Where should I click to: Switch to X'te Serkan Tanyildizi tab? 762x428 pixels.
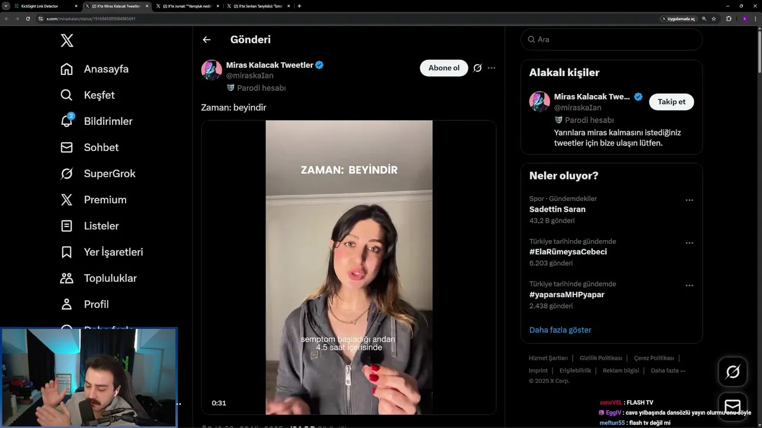coord(258,6)
